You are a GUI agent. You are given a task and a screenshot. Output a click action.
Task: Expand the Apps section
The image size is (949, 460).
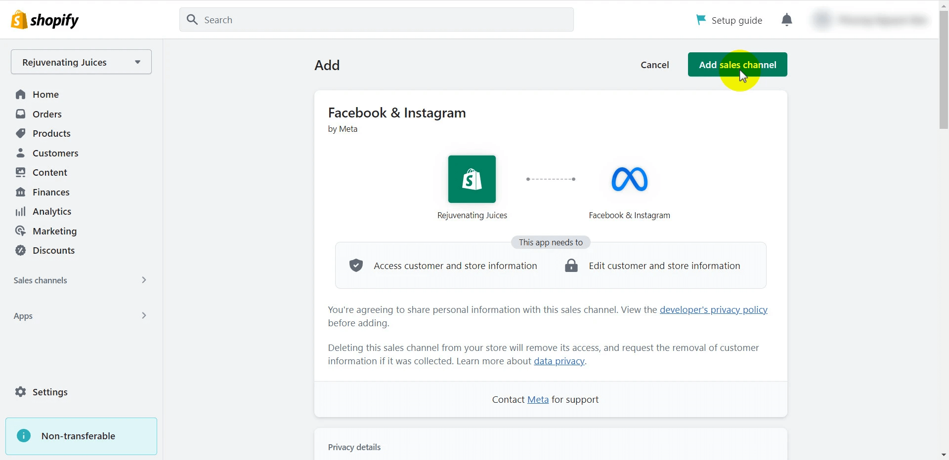point(144,316)
